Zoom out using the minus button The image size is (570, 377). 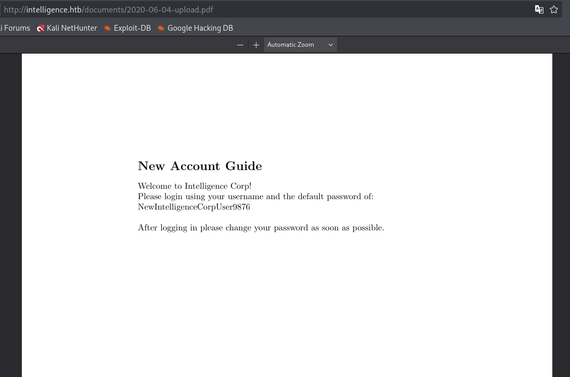240,45
